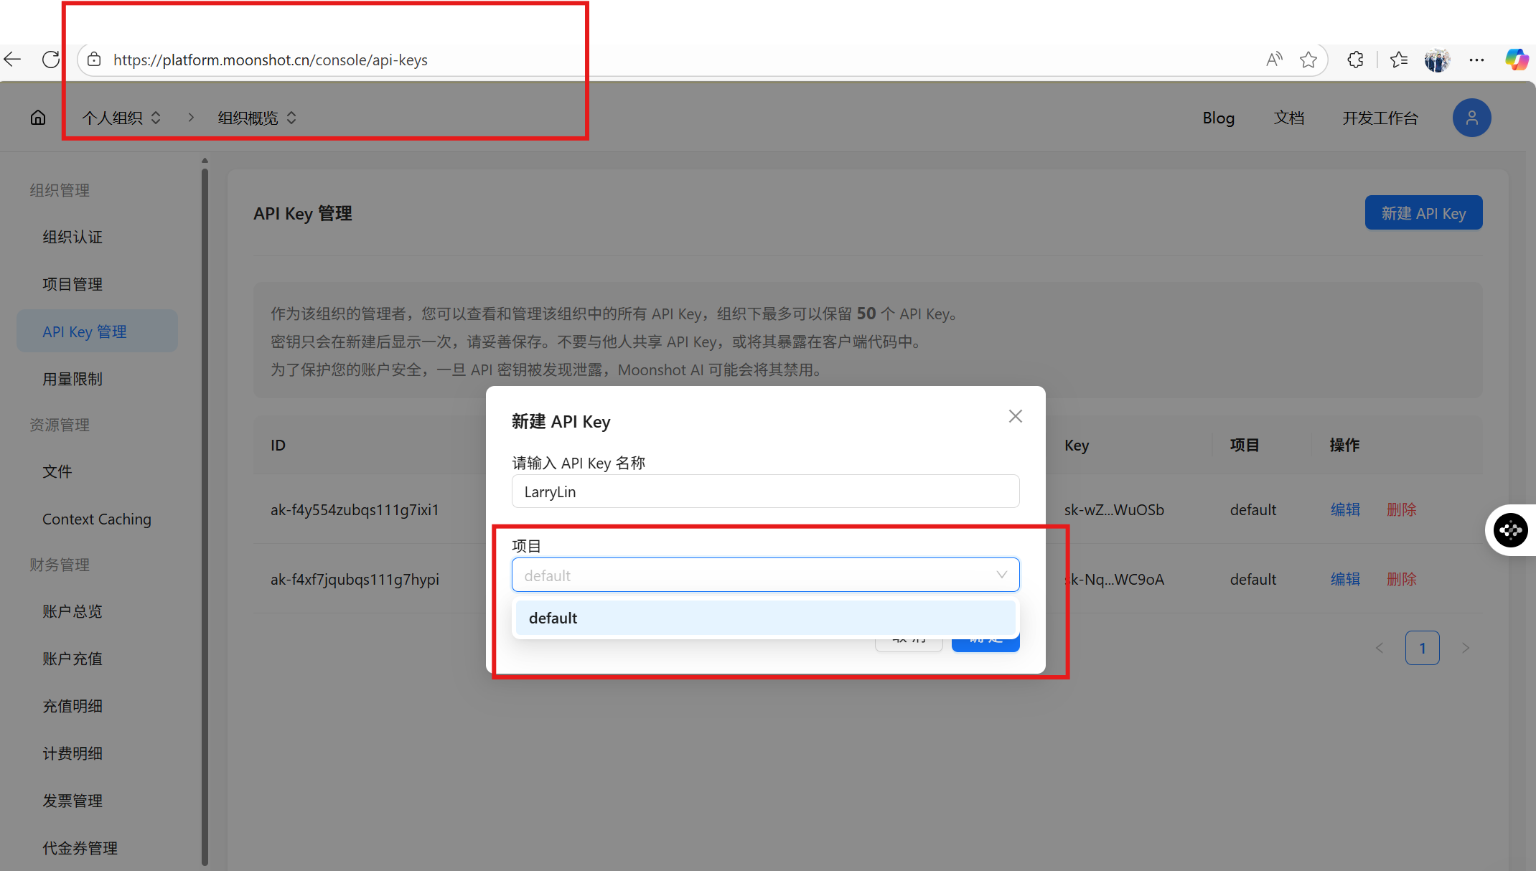Open the 文档 link
This screenshot has width=1536, height=871.
[1289, 118]
